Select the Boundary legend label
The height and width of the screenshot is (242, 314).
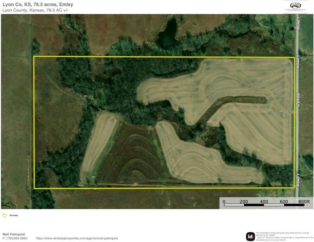(x=14, y=215)
